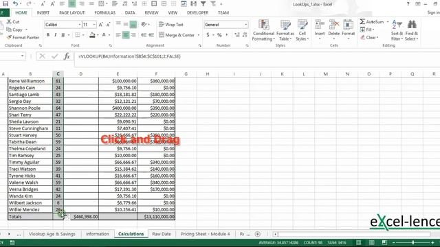Click Merge & Center button
The width and height of the screenshot is (440, 247).
tap(177, 35)
